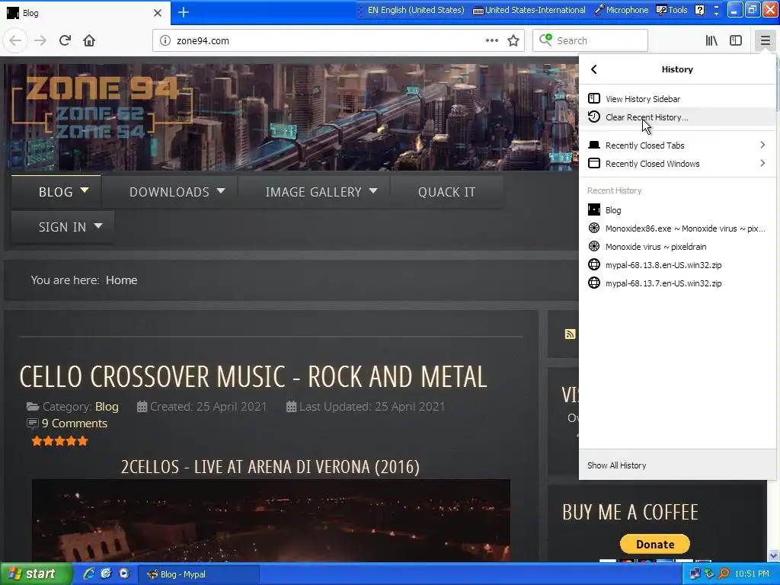Open the language bar Tools menu
The height and width of the screenshot is (585, 780).
pyautogui.click(x=672, y=10)
